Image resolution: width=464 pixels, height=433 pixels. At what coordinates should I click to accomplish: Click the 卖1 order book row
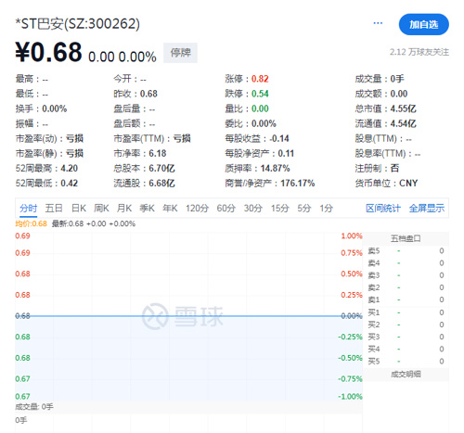pos(406,299)
